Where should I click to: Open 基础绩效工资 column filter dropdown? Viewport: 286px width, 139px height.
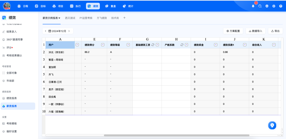[x=157, y=45]
